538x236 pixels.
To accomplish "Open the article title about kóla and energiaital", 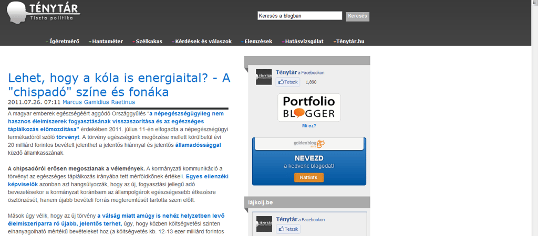I will pyautogui.click(x=119, y=85).
